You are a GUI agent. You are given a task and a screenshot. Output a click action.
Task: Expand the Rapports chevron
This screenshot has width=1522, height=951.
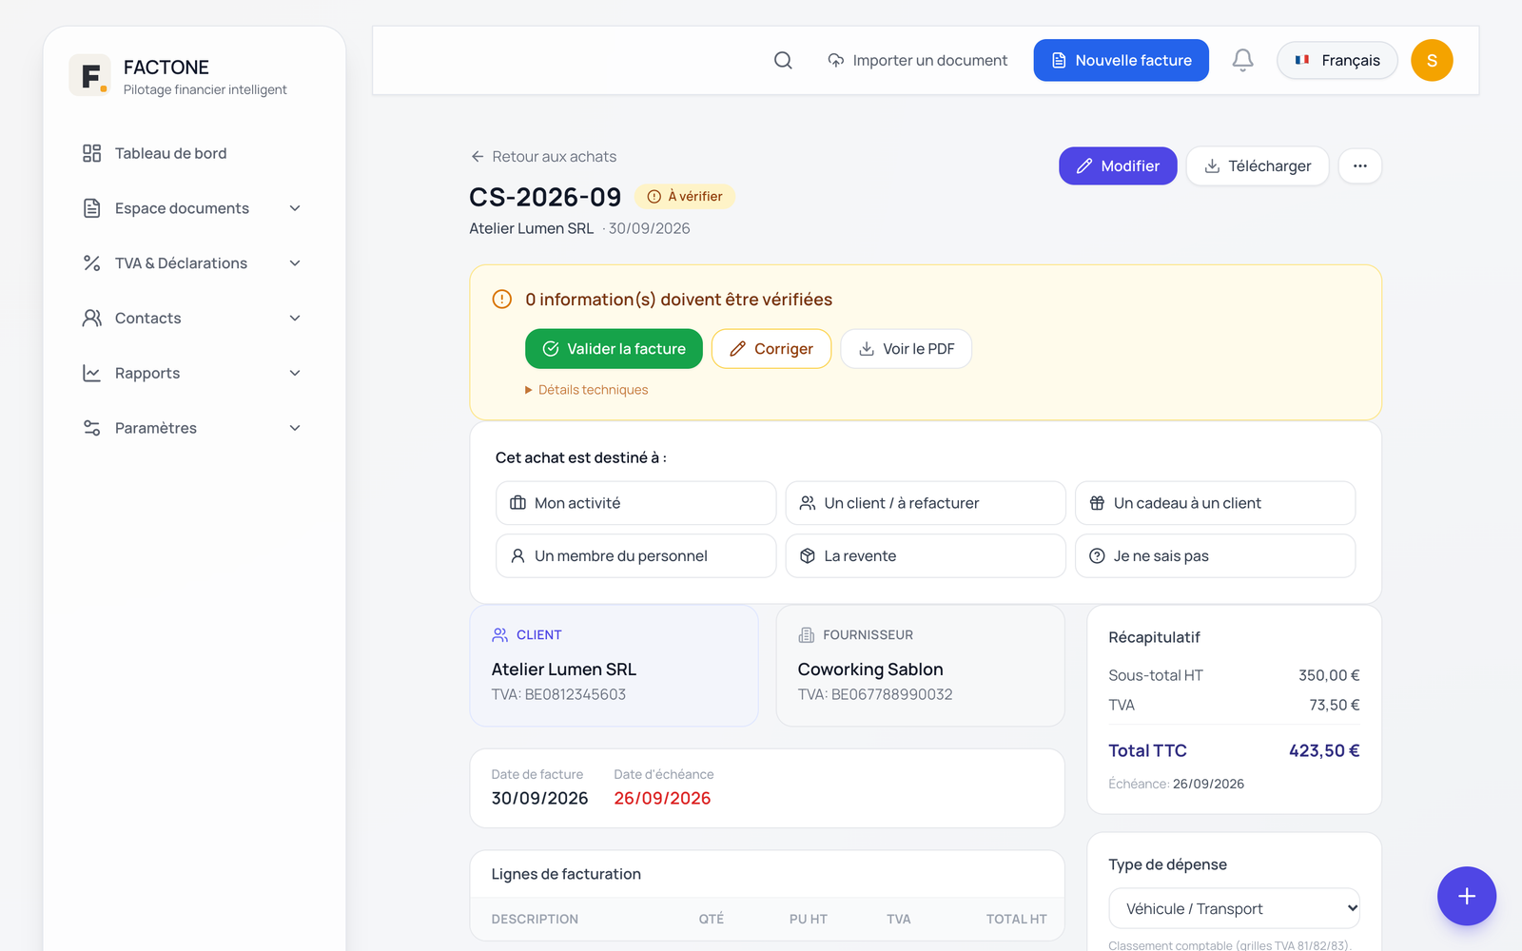tap(295, 373)
